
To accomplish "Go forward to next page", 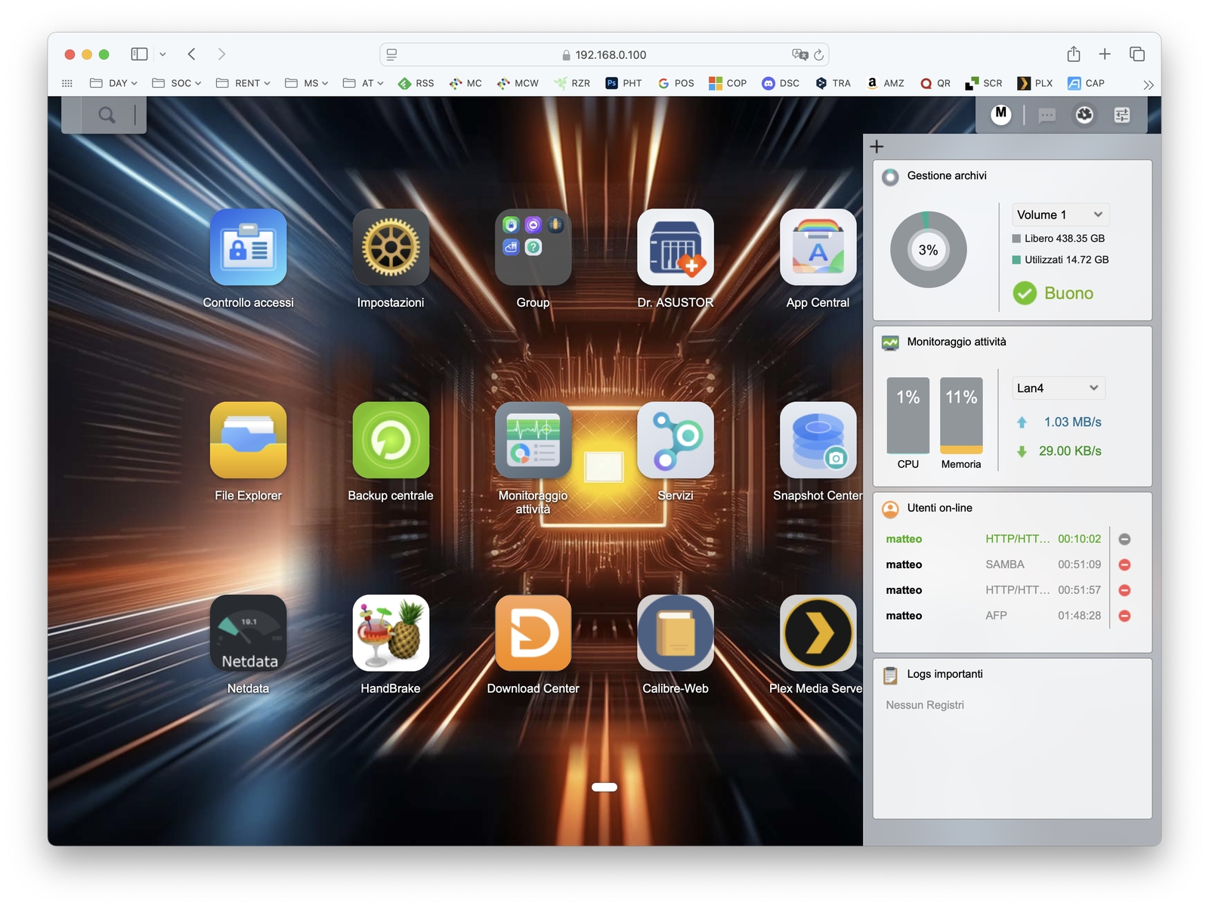I will click(221, 54).
